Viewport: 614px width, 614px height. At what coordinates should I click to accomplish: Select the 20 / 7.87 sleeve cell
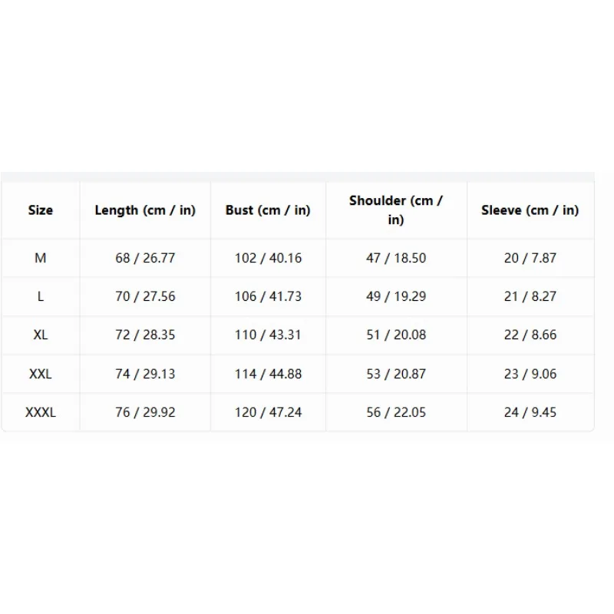pyautogui.click(x=530, y=258)
